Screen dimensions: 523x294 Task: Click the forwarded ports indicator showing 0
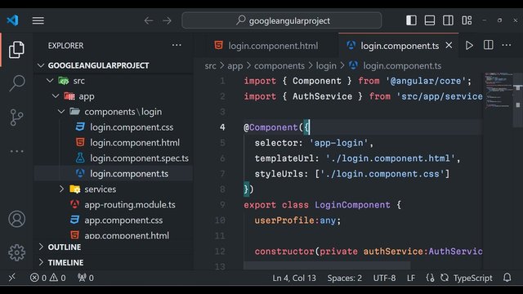[85, 278]
